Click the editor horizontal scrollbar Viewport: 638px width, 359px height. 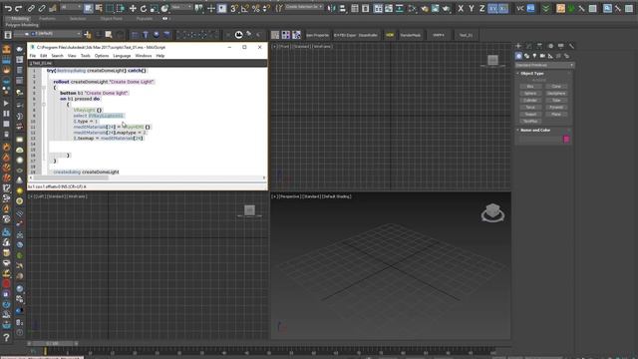(148, 178)
